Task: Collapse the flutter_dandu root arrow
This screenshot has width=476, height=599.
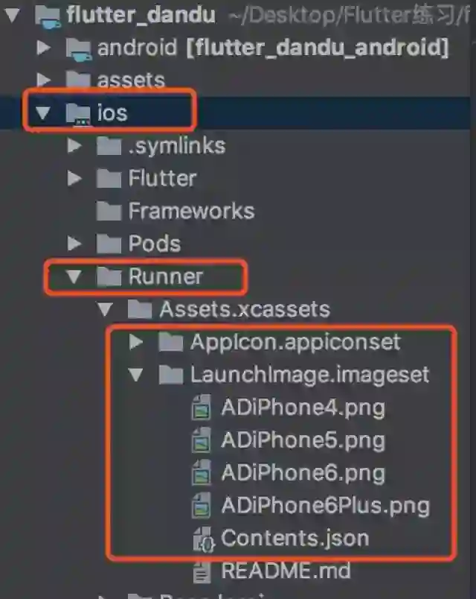Action: coord(13,16)
